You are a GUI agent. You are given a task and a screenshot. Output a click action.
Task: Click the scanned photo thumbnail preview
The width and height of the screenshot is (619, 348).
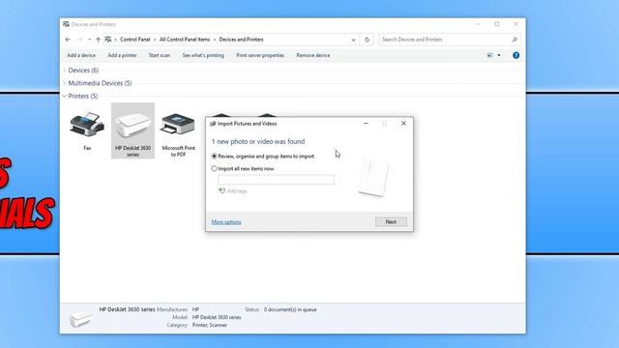click(x=373, y=177)
